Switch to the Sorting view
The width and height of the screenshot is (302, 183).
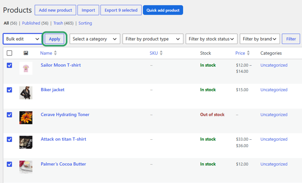click(x=85, y=23)
